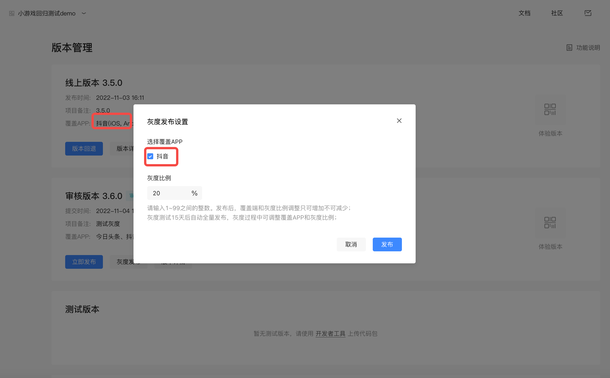Uncheck the 抖音 coverage checkbox
The height and width of the screenshot is (378, 610).
pos(150,156)
